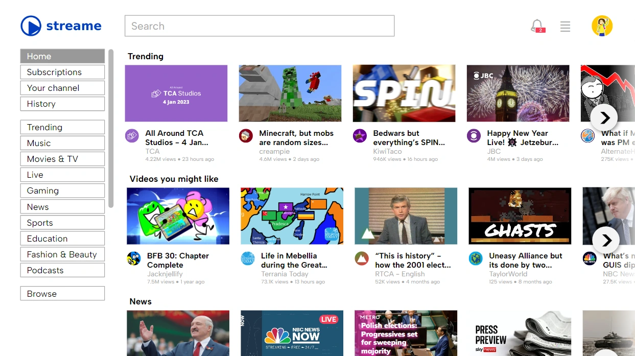Image resolution: width=635 pixels, height=356 pixels.
Task: Open the Education category
Action: 62,239
